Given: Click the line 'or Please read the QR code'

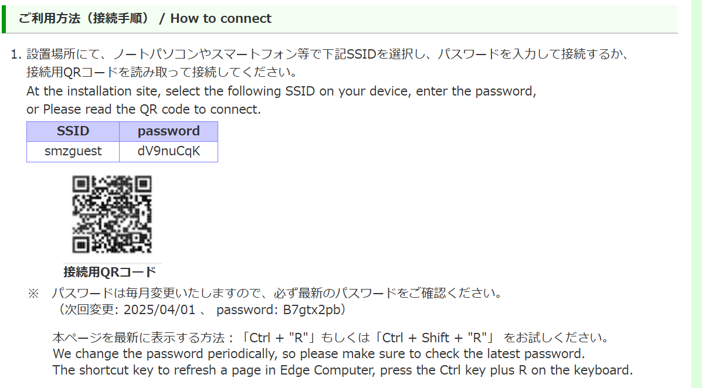Looking at the screenshot, I should (x=144, y=110).
